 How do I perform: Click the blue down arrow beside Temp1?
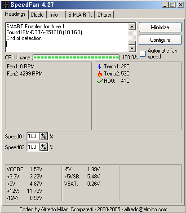click(x=100, y=67)
